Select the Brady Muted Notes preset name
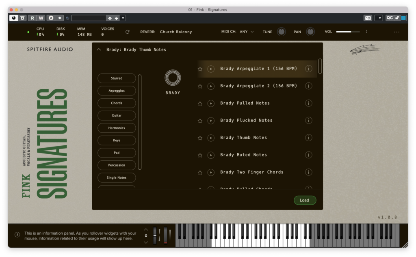 244,155
